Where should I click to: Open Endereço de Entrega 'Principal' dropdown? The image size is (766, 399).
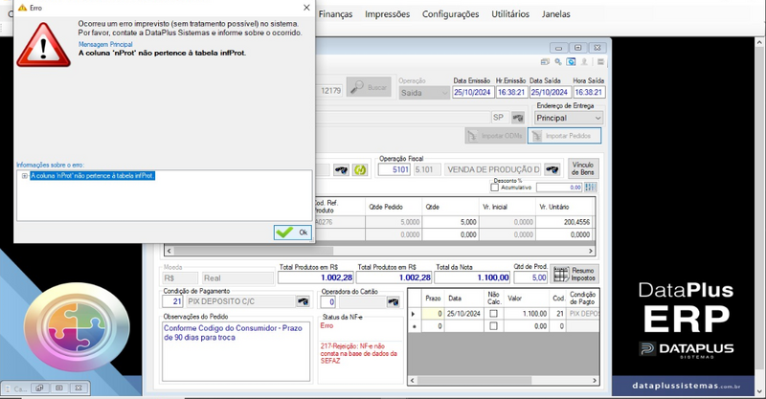click(x=569, y=118)
